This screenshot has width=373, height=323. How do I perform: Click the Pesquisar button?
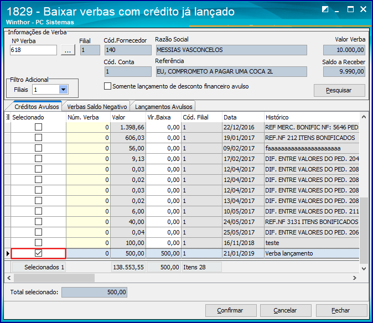(339, 90)
